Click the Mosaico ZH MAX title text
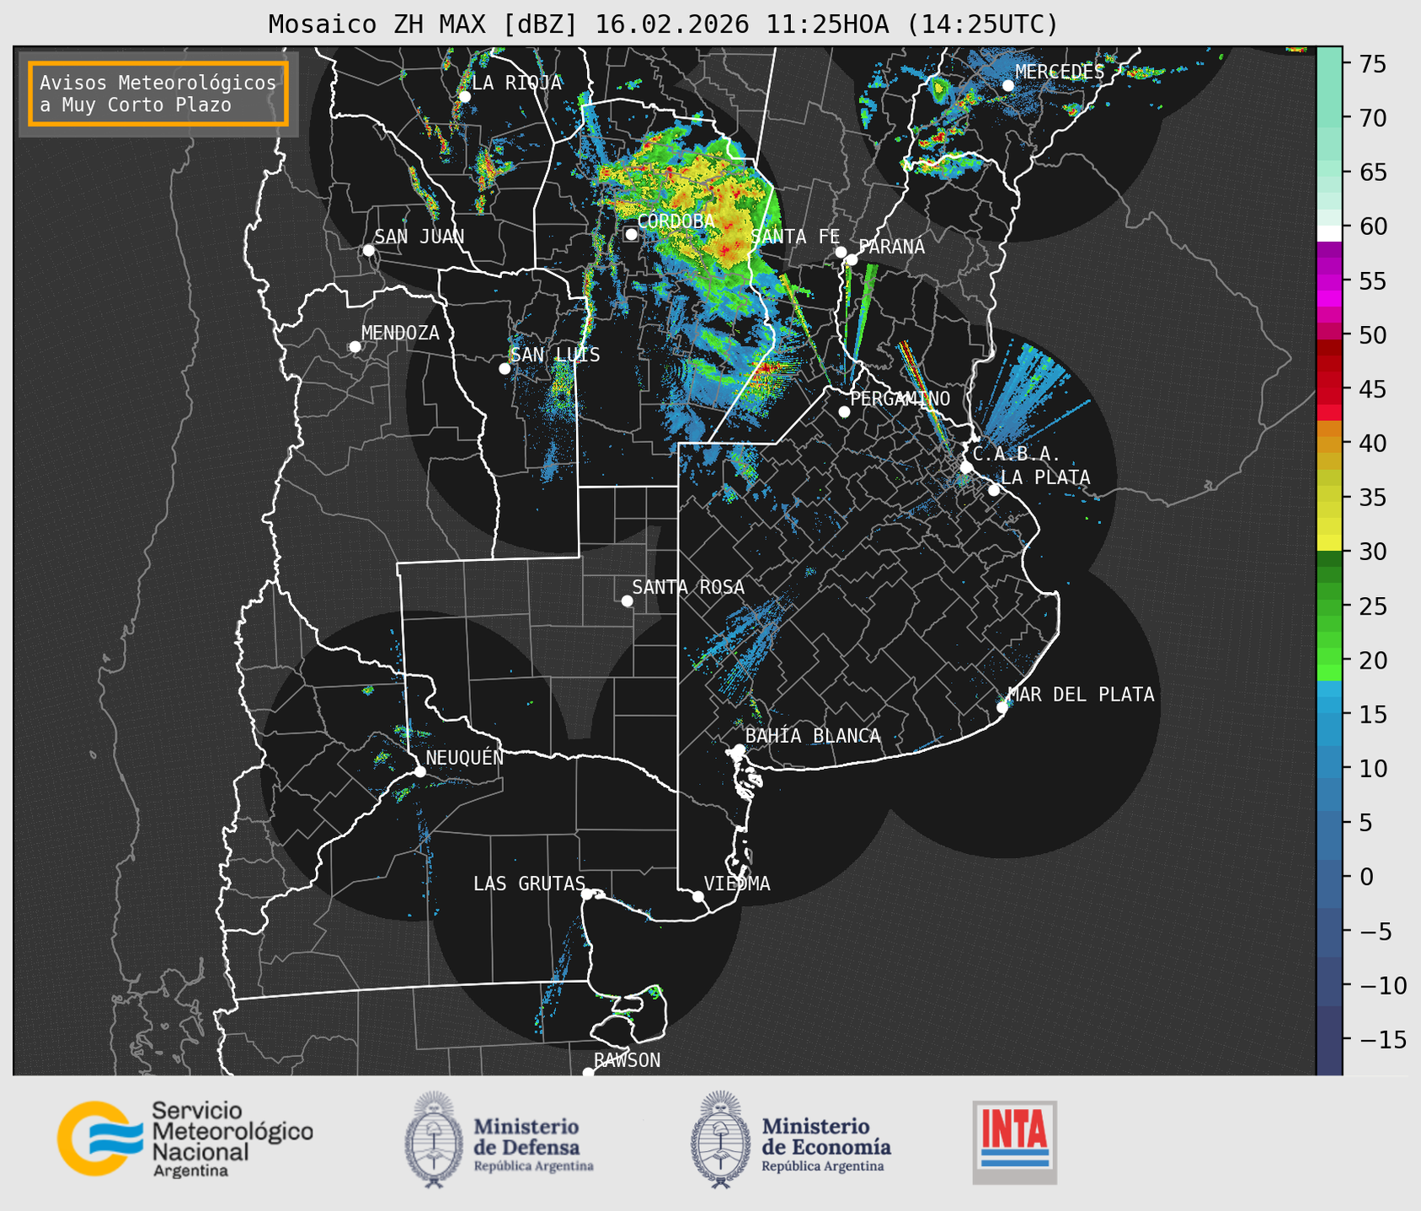1421x1211 pixels. (662, 24)
